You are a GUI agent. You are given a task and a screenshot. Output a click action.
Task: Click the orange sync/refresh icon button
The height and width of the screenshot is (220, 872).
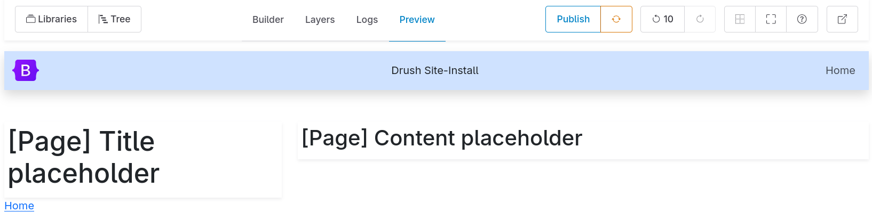point(616,19)
